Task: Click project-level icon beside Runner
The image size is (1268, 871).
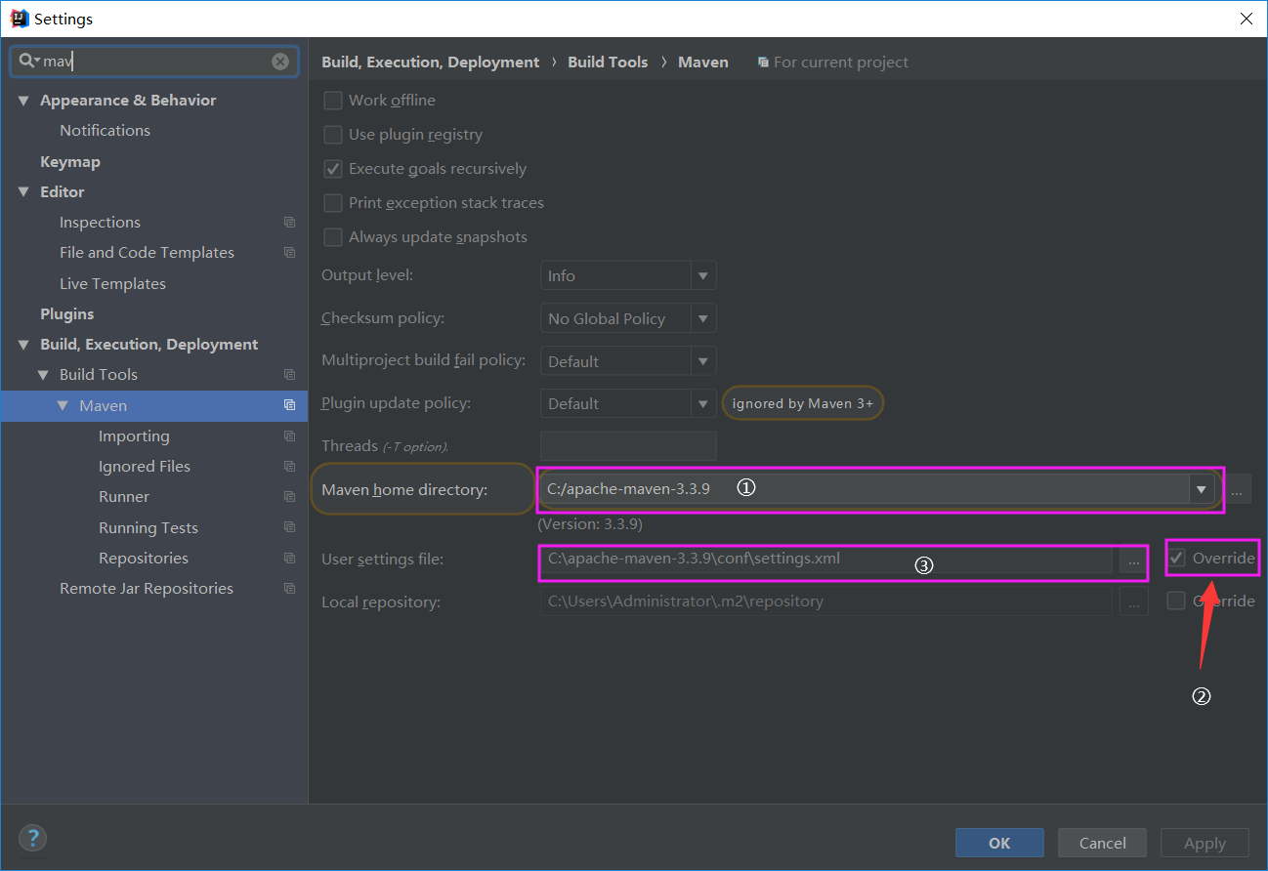Action: 289,497
